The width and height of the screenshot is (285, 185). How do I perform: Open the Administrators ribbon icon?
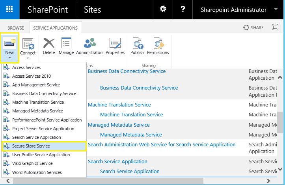[90, 43]
